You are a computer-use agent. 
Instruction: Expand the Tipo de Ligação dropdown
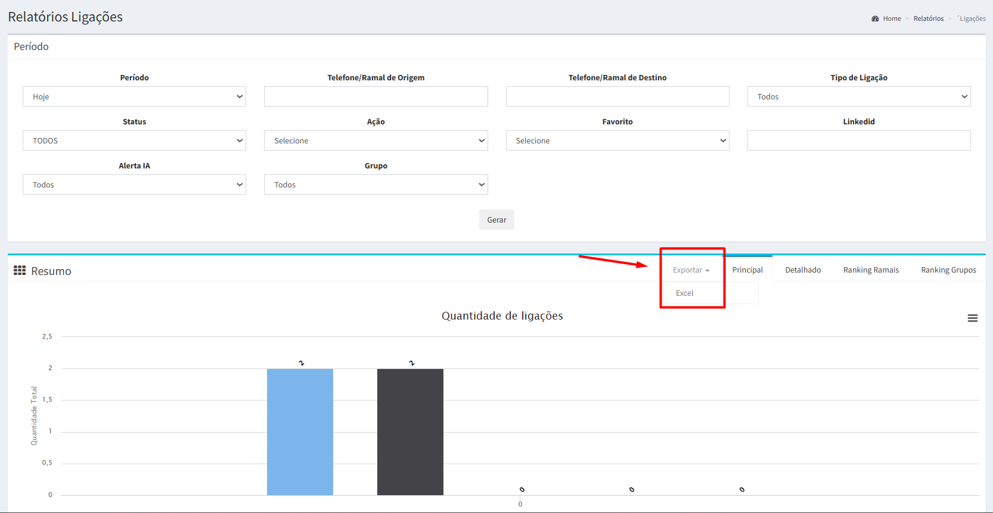(x=858, y=96)
